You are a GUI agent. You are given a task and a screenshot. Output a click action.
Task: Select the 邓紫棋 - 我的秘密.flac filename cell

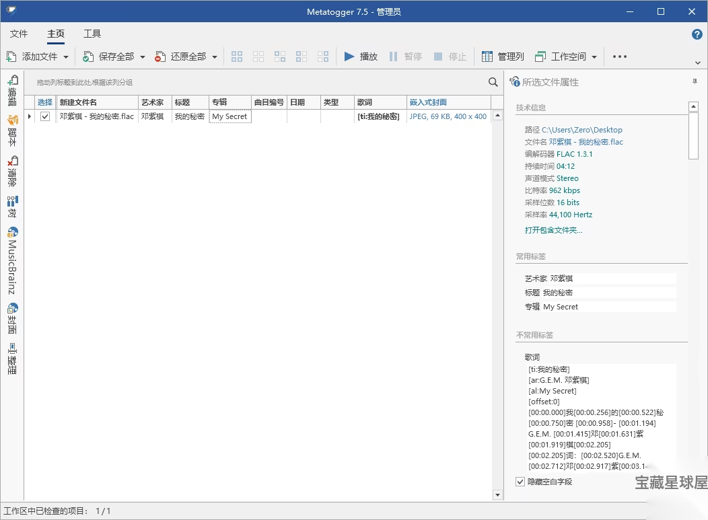tap(97, 116)
